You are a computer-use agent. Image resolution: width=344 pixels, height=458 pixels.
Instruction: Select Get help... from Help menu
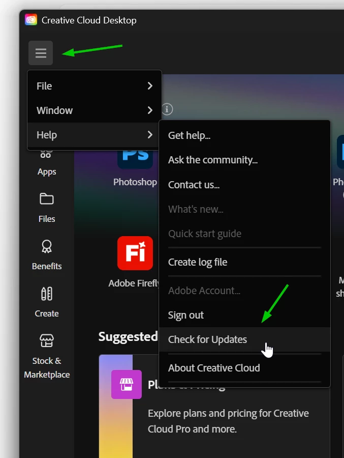tap(244, 135)
